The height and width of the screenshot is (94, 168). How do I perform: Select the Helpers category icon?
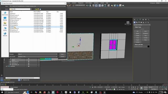(x=144, y=22)
